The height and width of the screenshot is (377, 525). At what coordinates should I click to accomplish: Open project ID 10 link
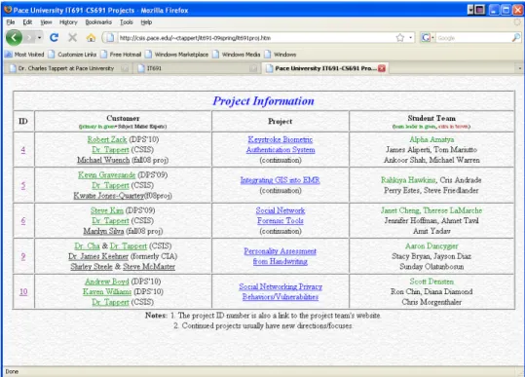point(23,291)
